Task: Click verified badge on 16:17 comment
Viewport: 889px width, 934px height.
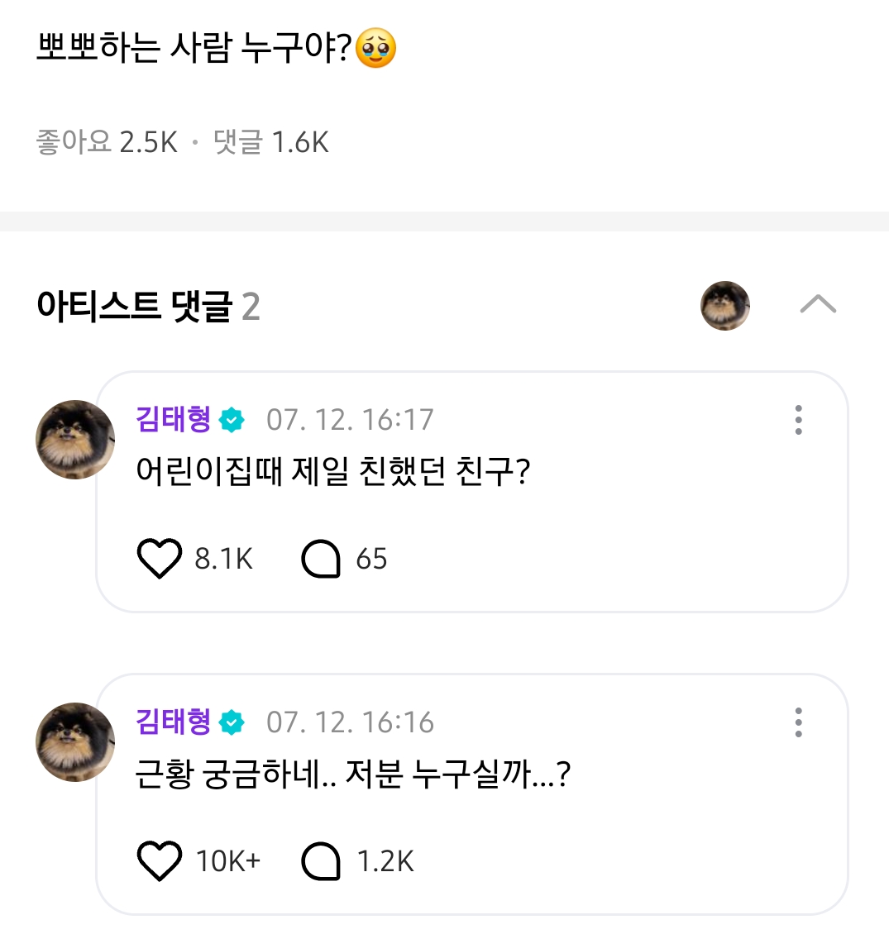Action: [x=232, y=421]
